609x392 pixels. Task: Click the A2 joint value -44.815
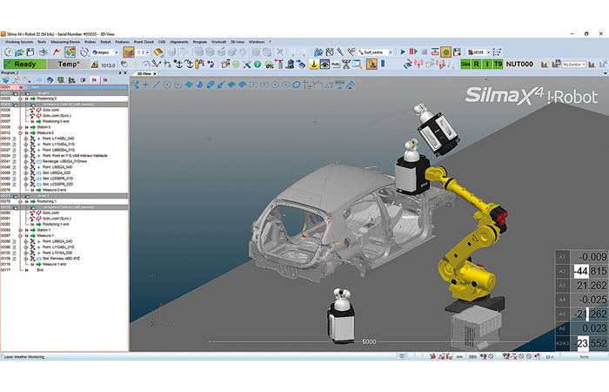(x=590, y=271)
